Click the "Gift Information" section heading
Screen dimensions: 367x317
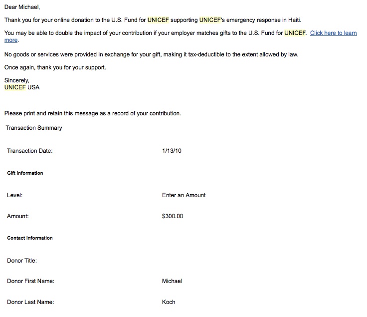[x=25, y=173]
